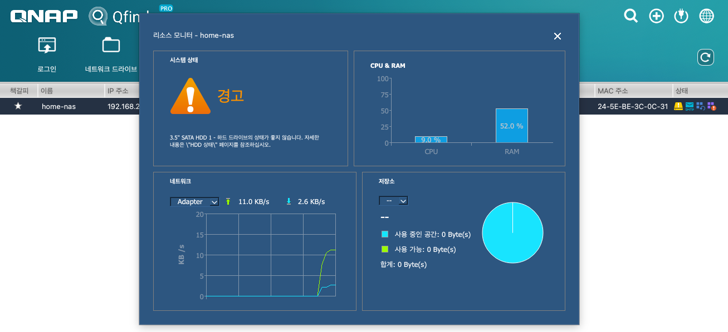Click the orange warning triangle icon
The width and height of the screenshot is (728, 332).
click(x=190, y=96)
